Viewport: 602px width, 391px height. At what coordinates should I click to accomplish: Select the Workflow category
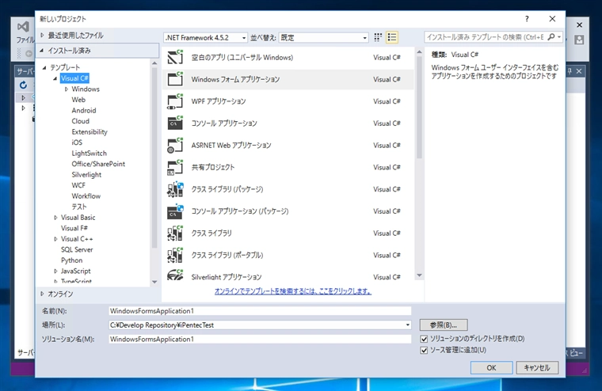click(86, 196)
